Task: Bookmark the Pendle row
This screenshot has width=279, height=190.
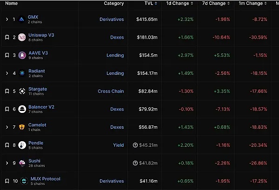Action: tap(7, 145)
